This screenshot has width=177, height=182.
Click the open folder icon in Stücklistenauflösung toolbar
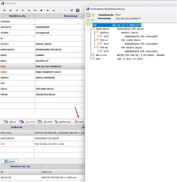point(88,20)
